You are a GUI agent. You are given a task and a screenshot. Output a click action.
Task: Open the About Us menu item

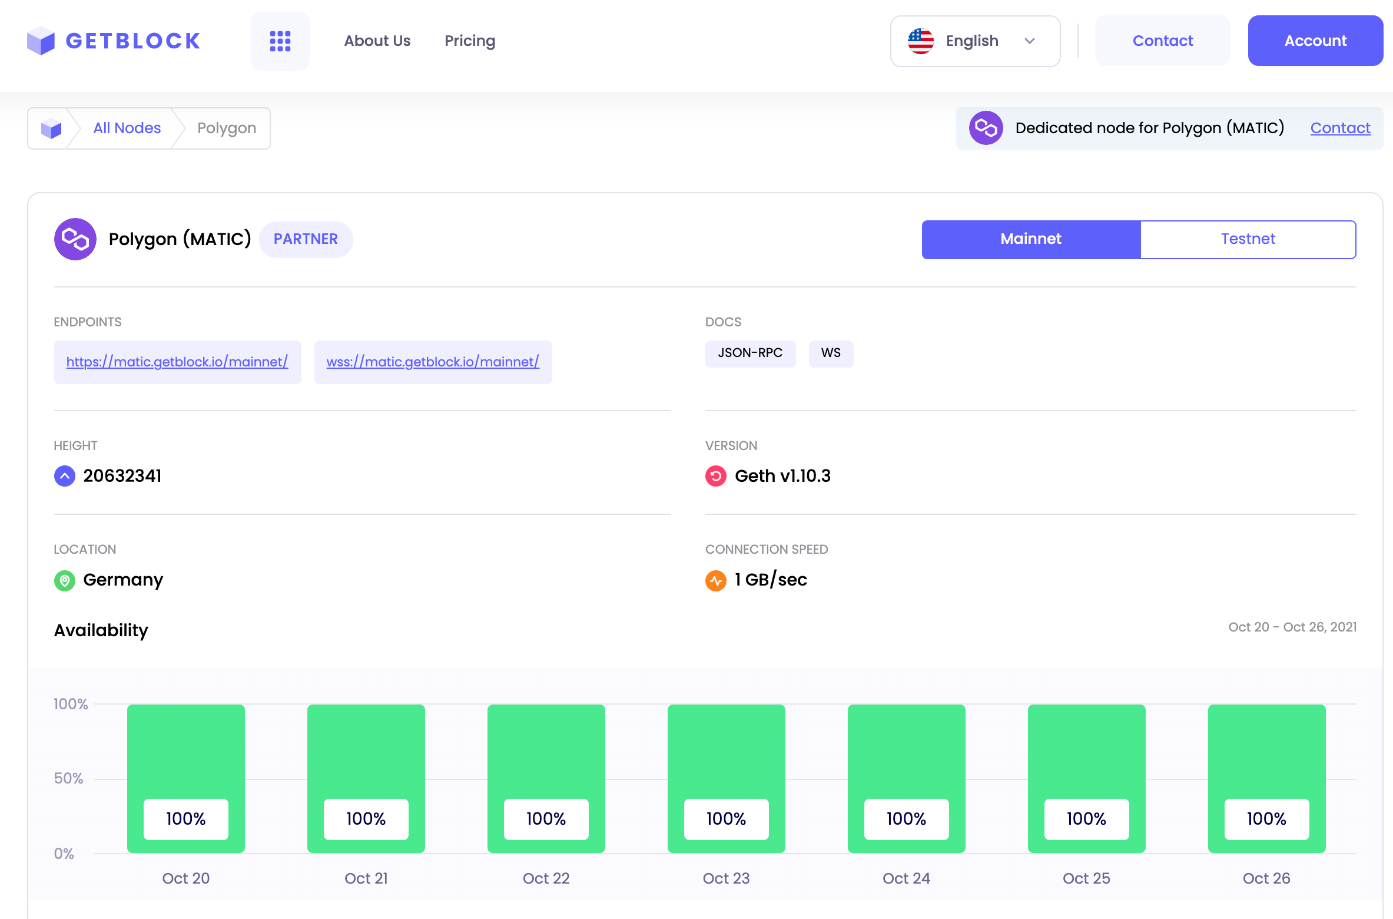tap(377, 41)
